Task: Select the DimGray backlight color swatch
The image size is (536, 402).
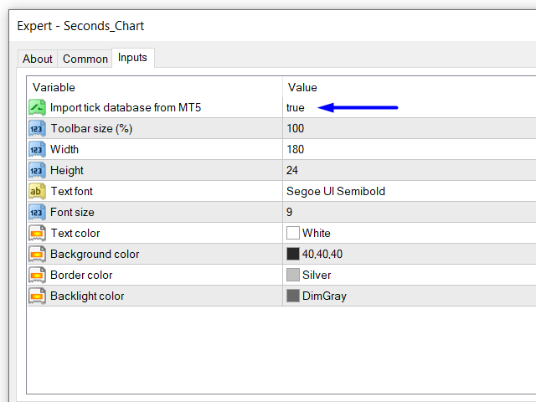Action: pyautogui.click(x=293, y=296)
